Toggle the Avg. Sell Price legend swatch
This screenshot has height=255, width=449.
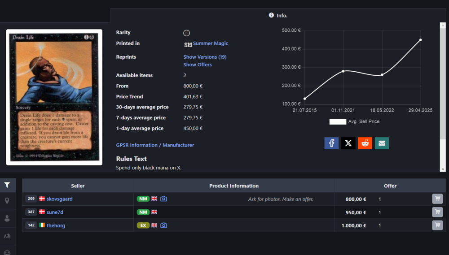pos(338,121)
